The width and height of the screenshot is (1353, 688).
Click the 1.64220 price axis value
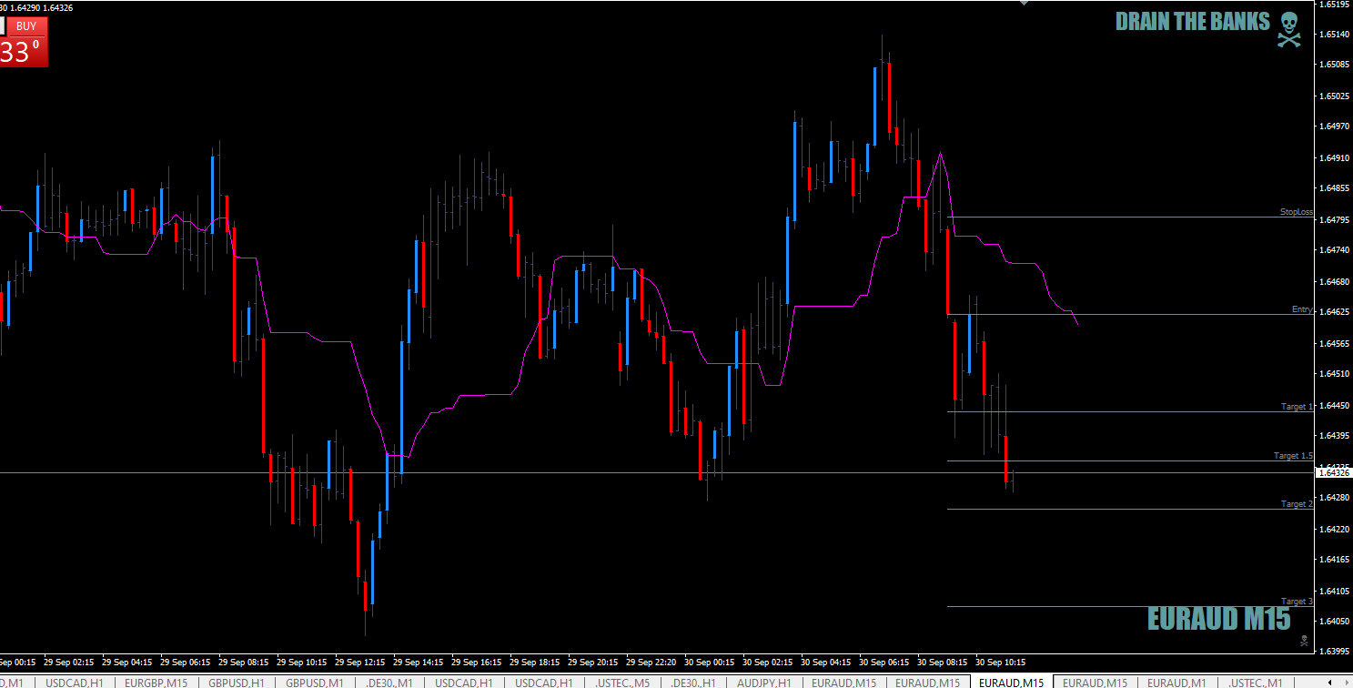click(1334, 529)
